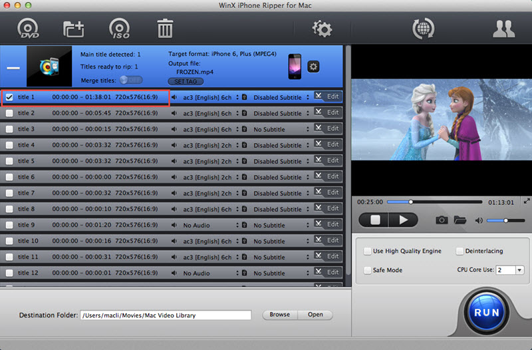Check the title 2 checkbox
Image resolution: width=532 pixels, height=350 pixels.
[x=9, y=113]
